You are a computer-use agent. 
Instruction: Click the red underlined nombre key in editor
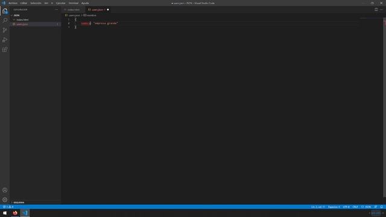(x=86, y=23)
